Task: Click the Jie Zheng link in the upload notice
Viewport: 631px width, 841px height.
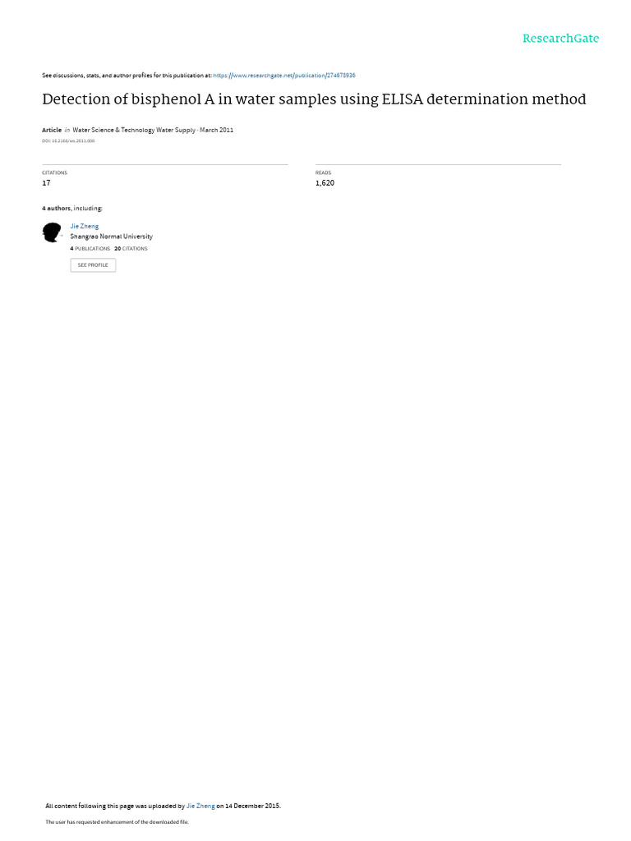Action: (200, 806)
